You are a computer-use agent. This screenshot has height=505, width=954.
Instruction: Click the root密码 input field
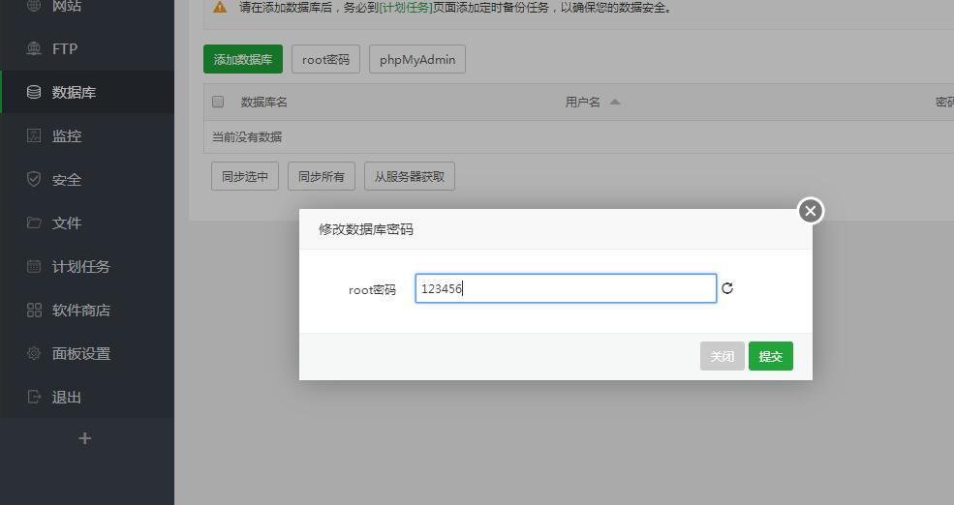click(x=566, y=288)
